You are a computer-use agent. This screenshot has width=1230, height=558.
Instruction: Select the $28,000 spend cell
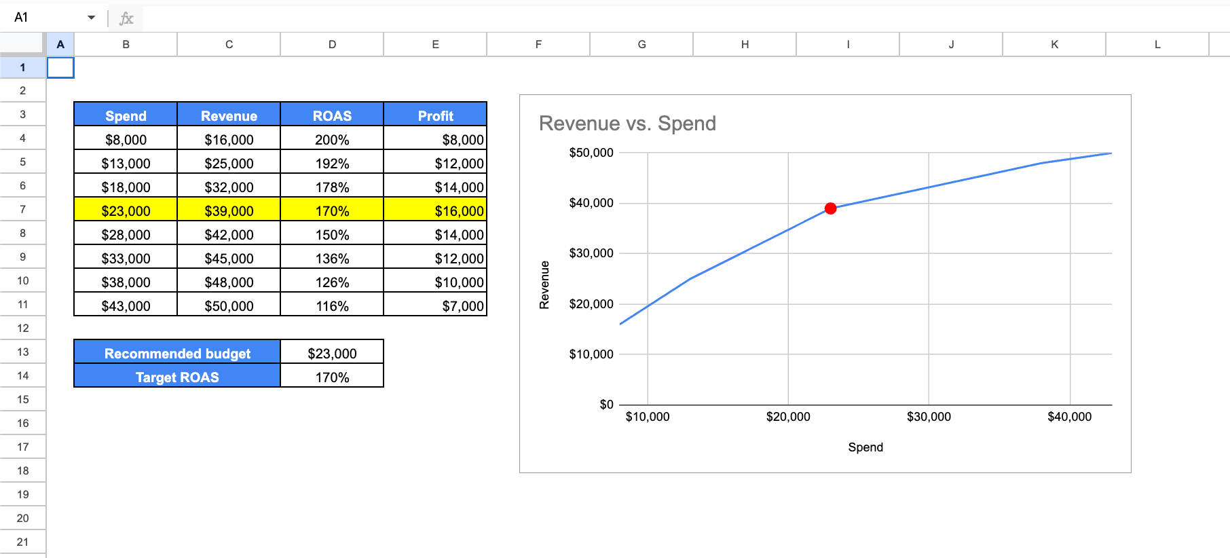[126, 234]
